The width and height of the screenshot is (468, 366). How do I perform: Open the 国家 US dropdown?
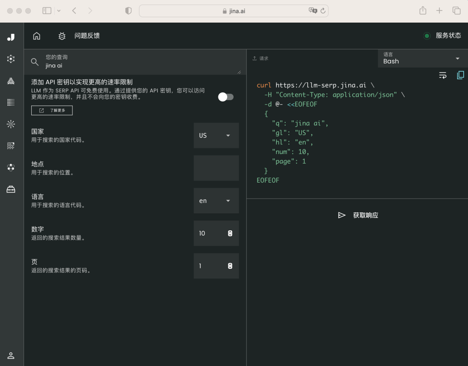coord(216,135)
